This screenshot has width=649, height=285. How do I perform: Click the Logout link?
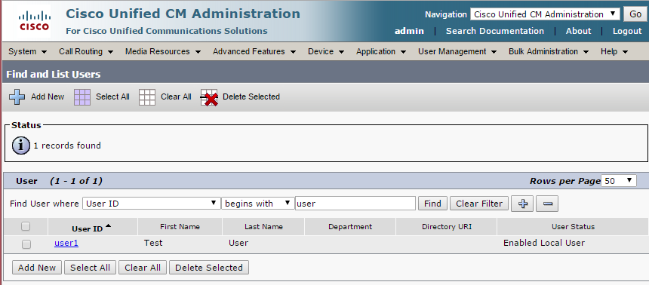click(x=627, y=31)
